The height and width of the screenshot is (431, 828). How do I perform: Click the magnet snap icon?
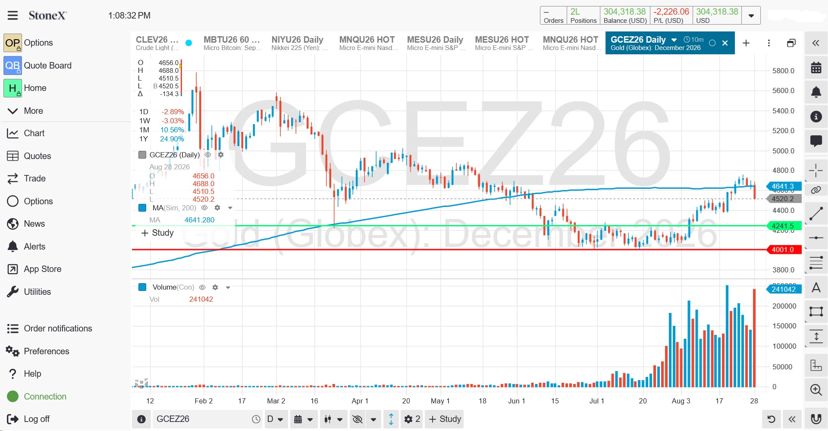[816, 419]
